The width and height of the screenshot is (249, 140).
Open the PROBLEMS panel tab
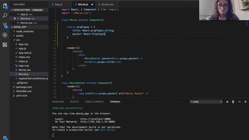[58, 102]
